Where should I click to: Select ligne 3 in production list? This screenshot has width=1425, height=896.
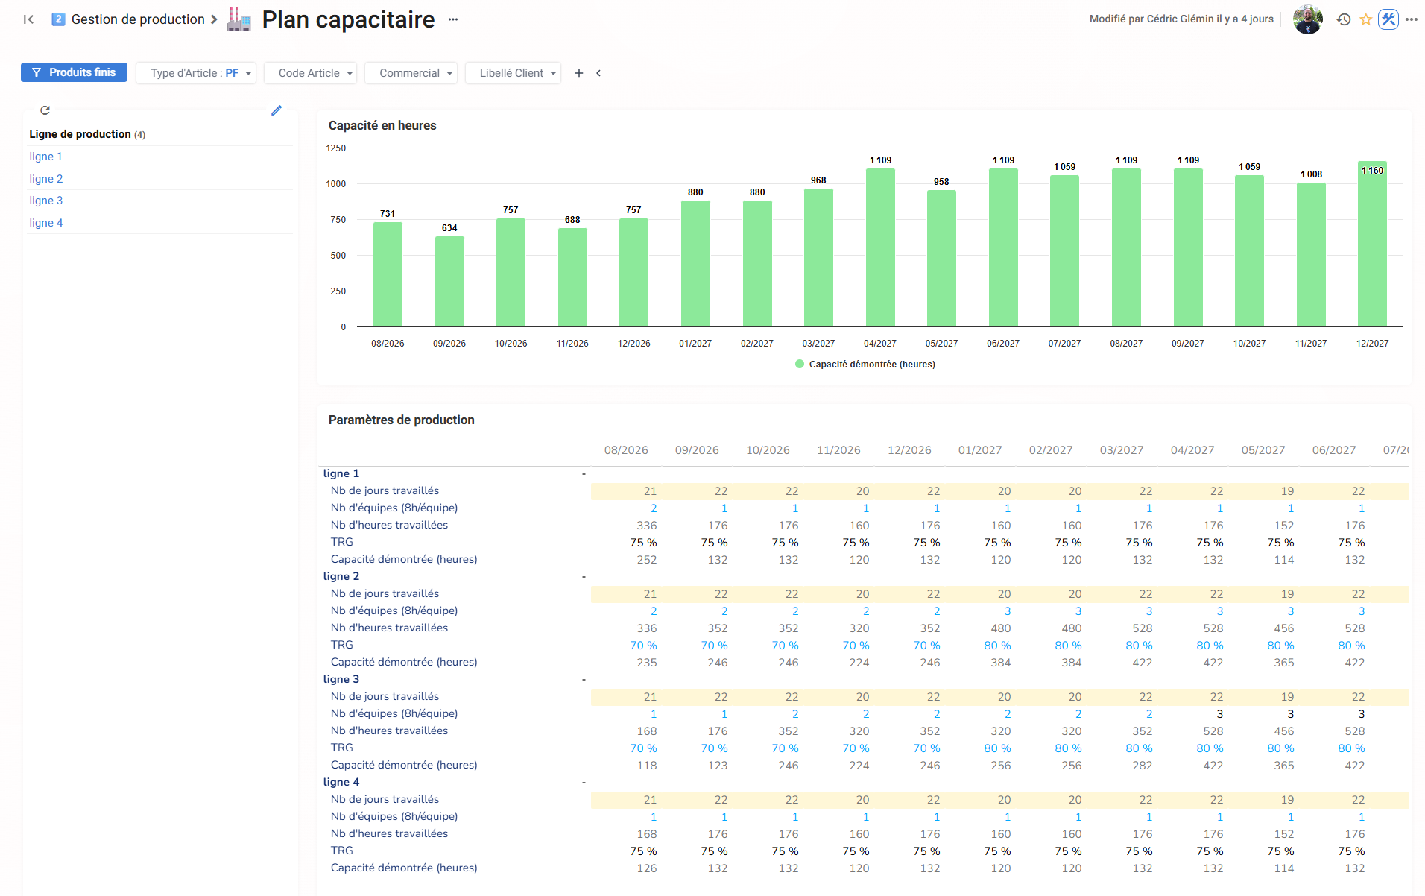click(x=45, y=201)
